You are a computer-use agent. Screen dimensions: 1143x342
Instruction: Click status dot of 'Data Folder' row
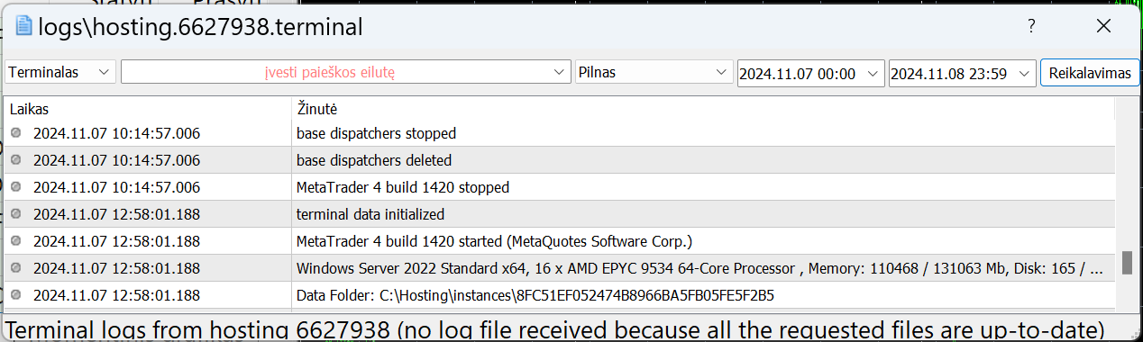click(x=15, y=295)
